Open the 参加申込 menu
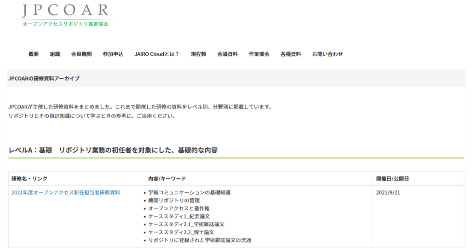471x248 pixels. (x=113, y=54)
